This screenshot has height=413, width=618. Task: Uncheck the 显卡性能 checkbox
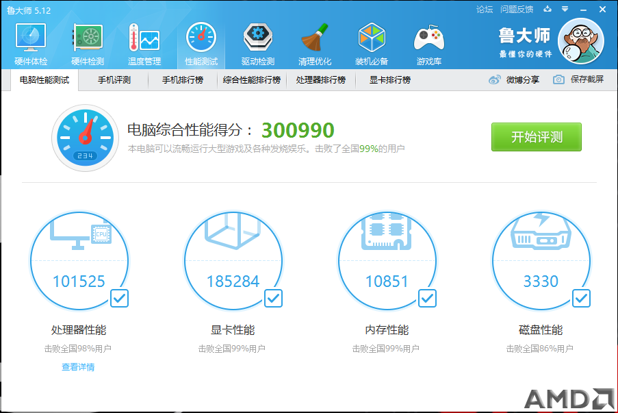pos(273,298)
